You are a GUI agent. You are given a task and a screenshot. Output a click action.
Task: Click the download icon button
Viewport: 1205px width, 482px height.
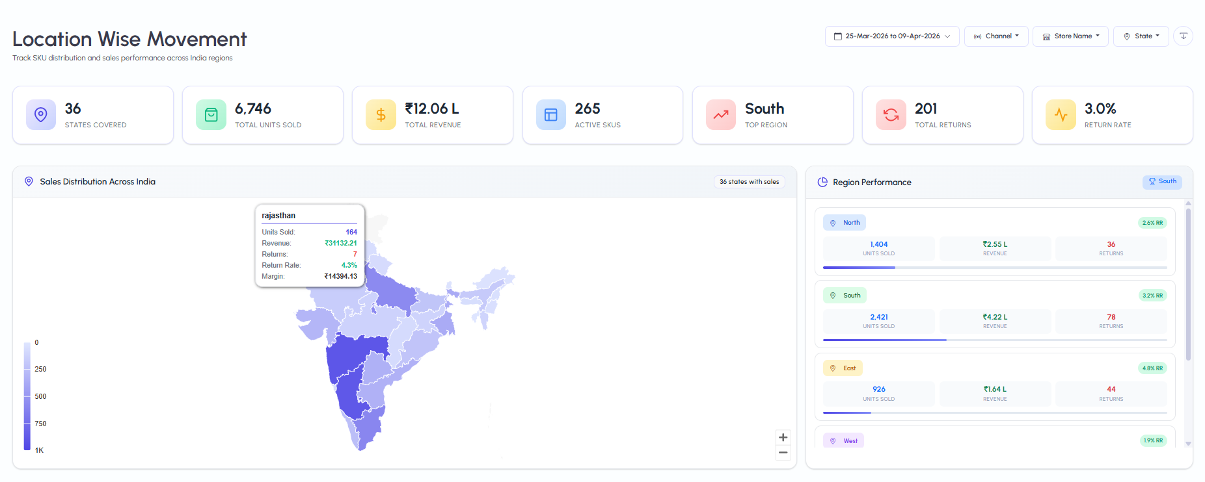(x=1184, y=36)
